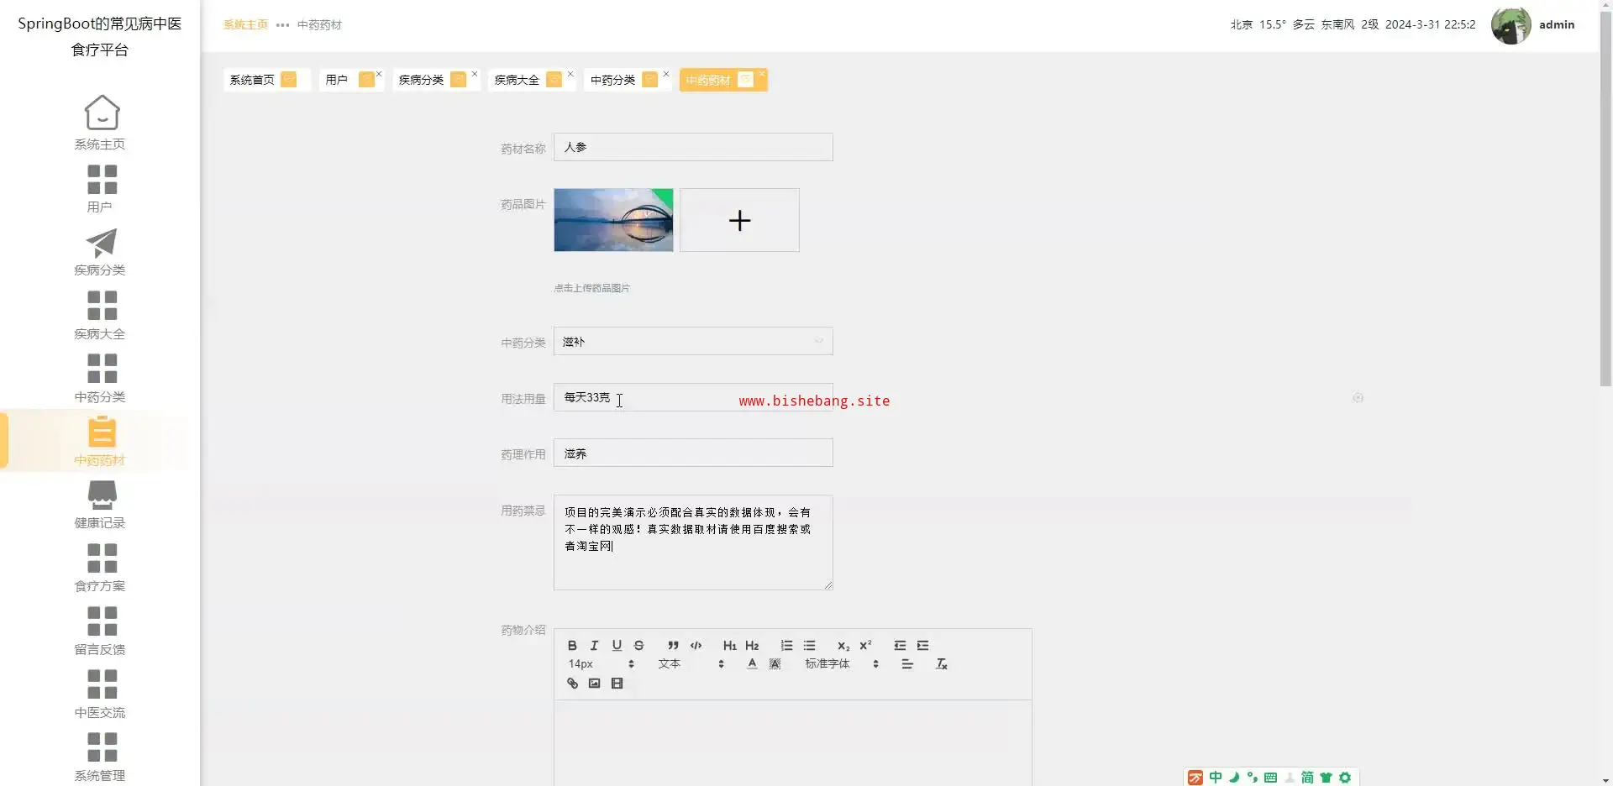
Task: Go to 食疗方案 sidebar section
Action: pyautogui.click(x=101, y=568)
